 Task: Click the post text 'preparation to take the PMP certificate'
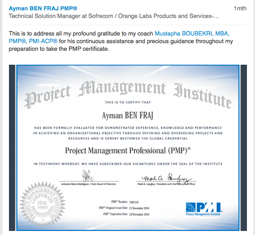59,49
